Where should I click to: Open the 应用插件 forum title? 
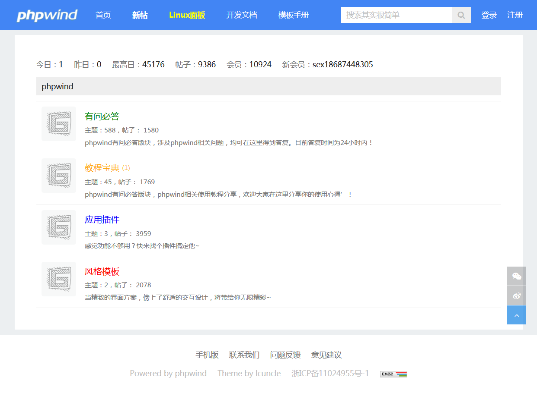[x=102, y=220]
